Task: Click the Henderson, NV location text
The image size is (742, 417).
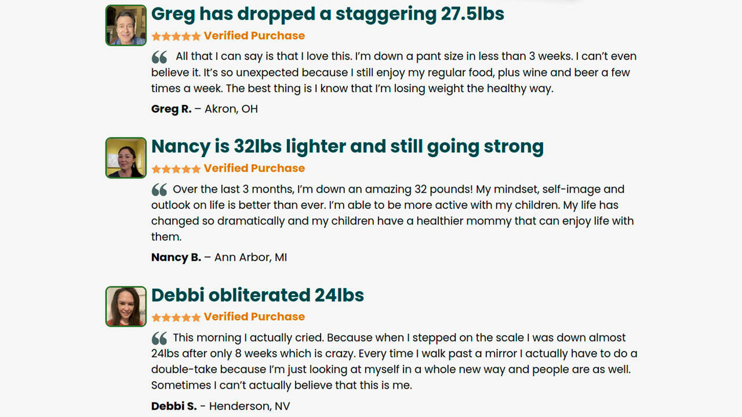Action: pos(249,406)
